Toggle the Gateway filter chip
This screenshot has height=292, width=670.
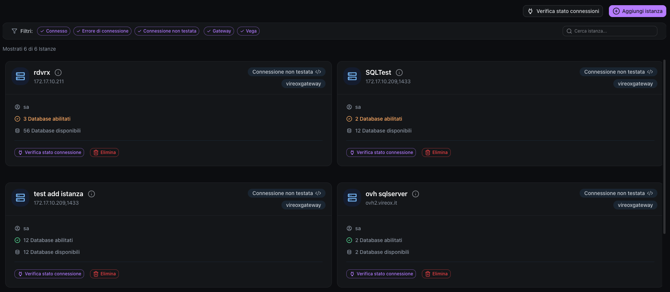219,31
